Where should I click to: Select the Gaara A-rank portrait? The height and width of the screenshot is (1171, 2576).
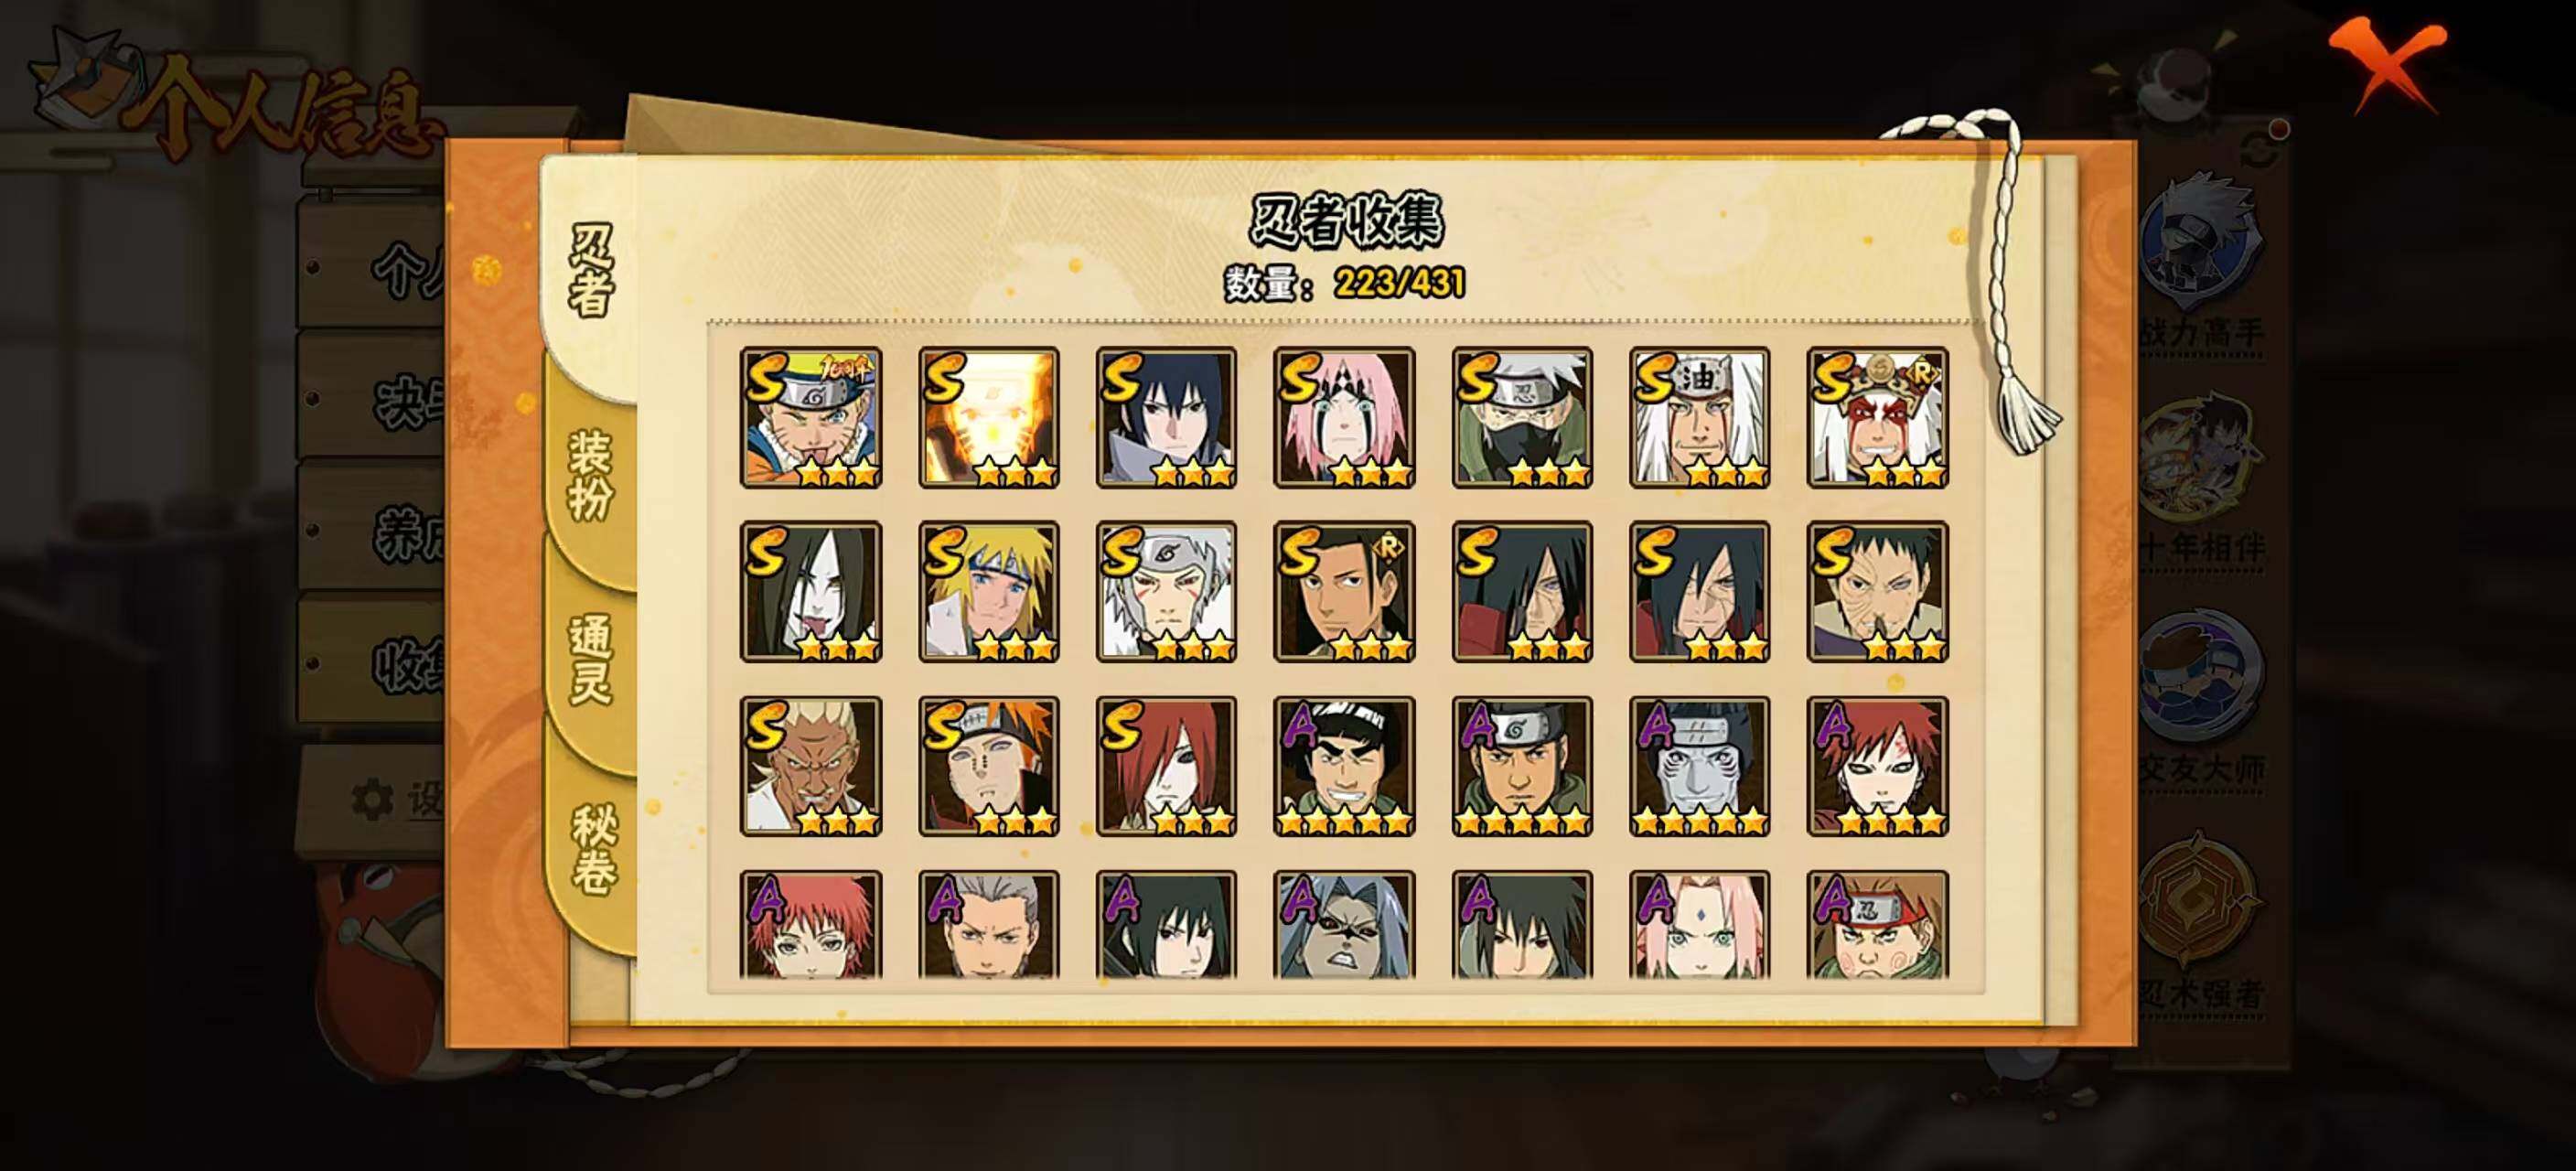tap(1877, 766)
